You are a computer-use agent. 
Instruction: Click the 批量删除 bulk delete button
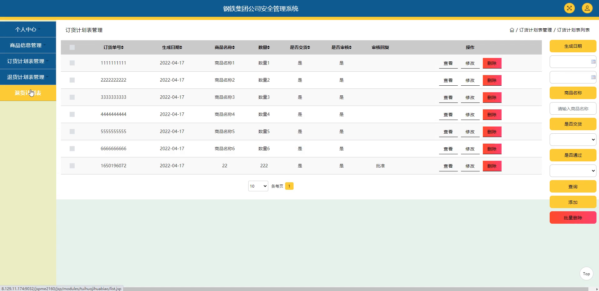(573, 217)
